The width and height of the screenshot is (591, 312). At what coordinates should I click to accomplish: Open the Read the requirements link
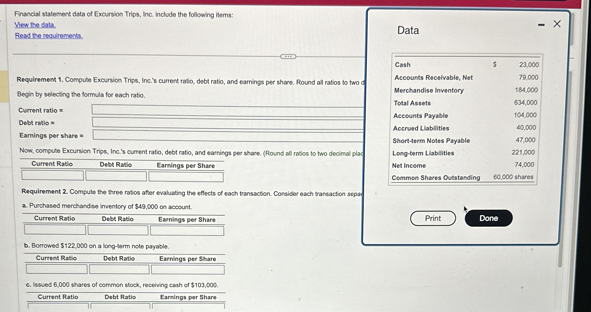pyautogui.click(x=49, y=36)
